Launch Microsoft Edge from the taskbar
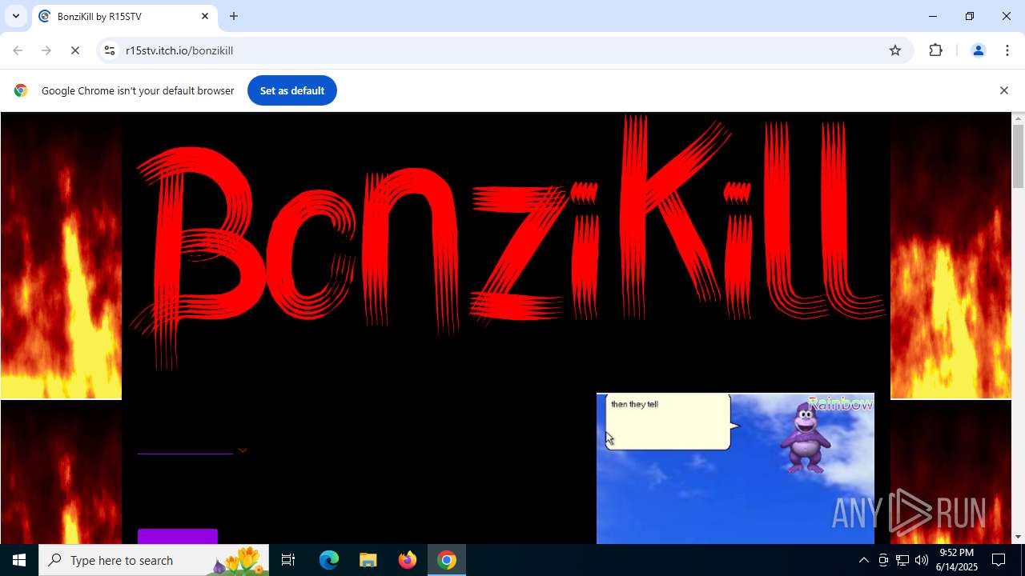This screenshot has width=1025, height=576. click(329, 560)
